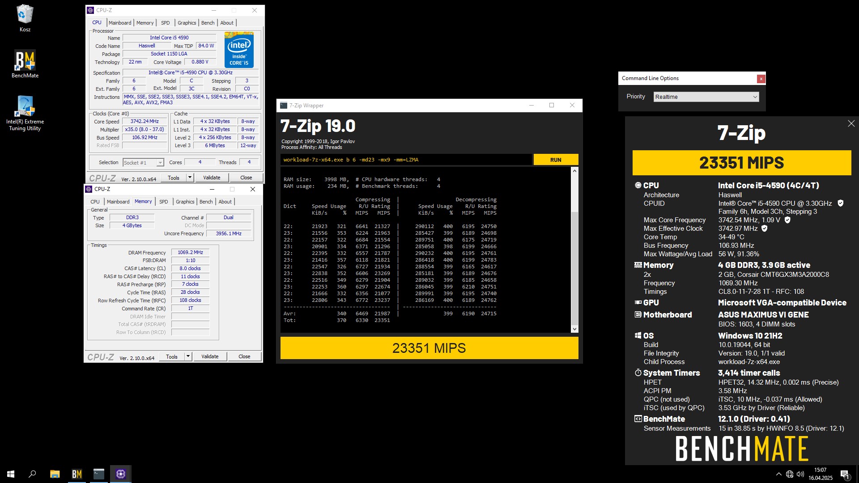Open the Kosz recycle bin icon
The image size is (859, 483).
25,19
